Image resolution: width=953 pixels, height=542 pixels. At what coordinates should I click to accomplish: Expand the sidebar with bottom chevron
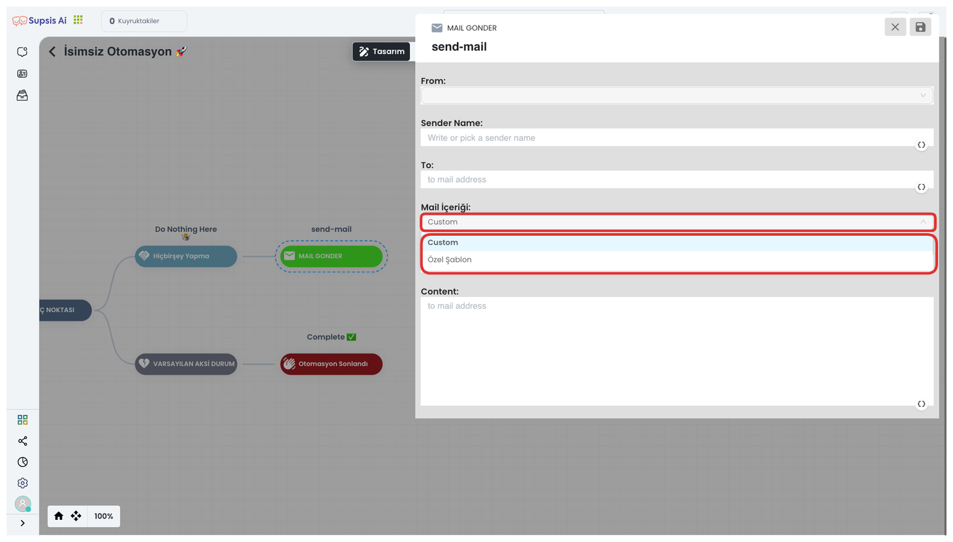(23, 523)
